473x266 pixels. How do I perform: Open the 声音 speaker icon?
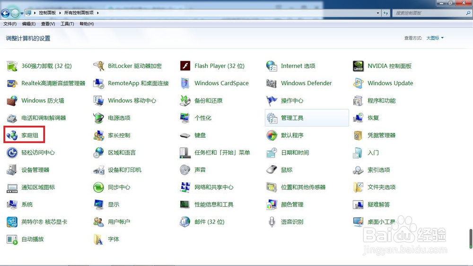(185, 170)
